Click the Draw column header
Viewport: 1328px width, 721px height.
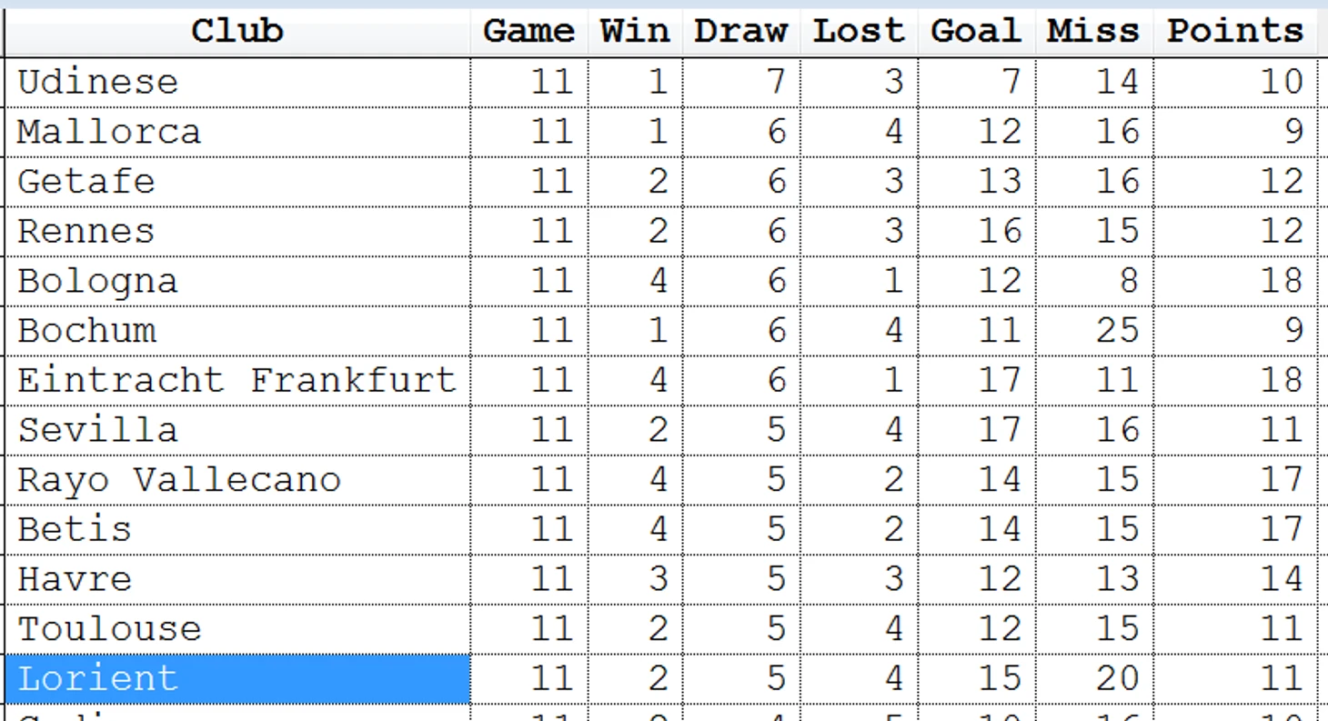[741, 32]
